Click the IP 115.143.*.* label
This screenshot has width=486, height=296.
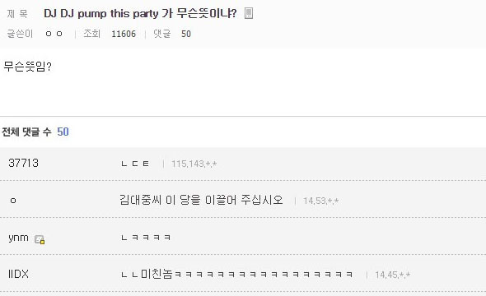pos(194,164)
